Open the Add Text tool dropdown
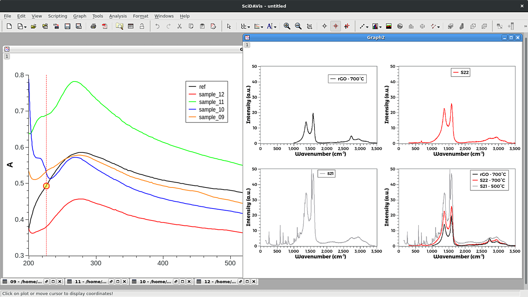The image size is (528, 297). pyautogui.click(x=275, y=27)
